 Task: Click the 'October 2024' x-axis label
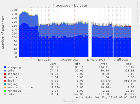click(x=70, y=60)
